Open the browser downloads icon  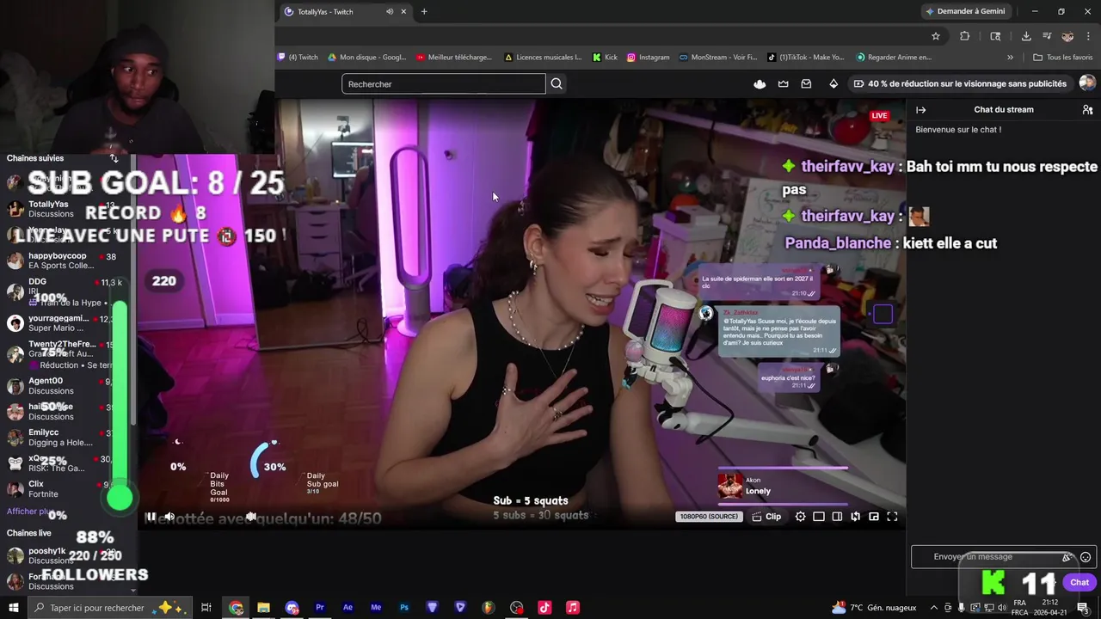tap(1026, 36)
